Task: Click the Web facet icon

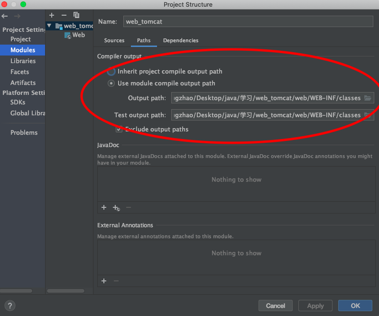Action: click(x=68, y=35)
